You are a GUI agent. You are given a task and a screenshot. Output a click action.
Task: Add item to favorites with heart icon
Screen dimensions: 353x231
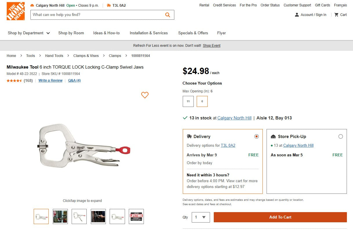pyautogui.click(x=145, y=95)
